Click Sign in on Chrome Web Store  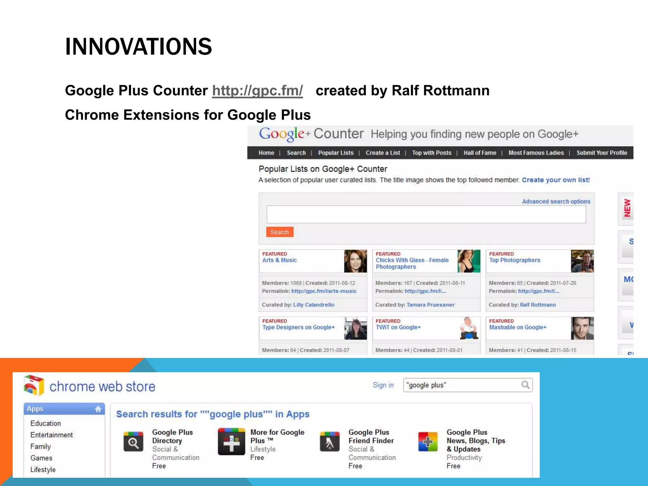pyautogui.click(x=383, y=385)
